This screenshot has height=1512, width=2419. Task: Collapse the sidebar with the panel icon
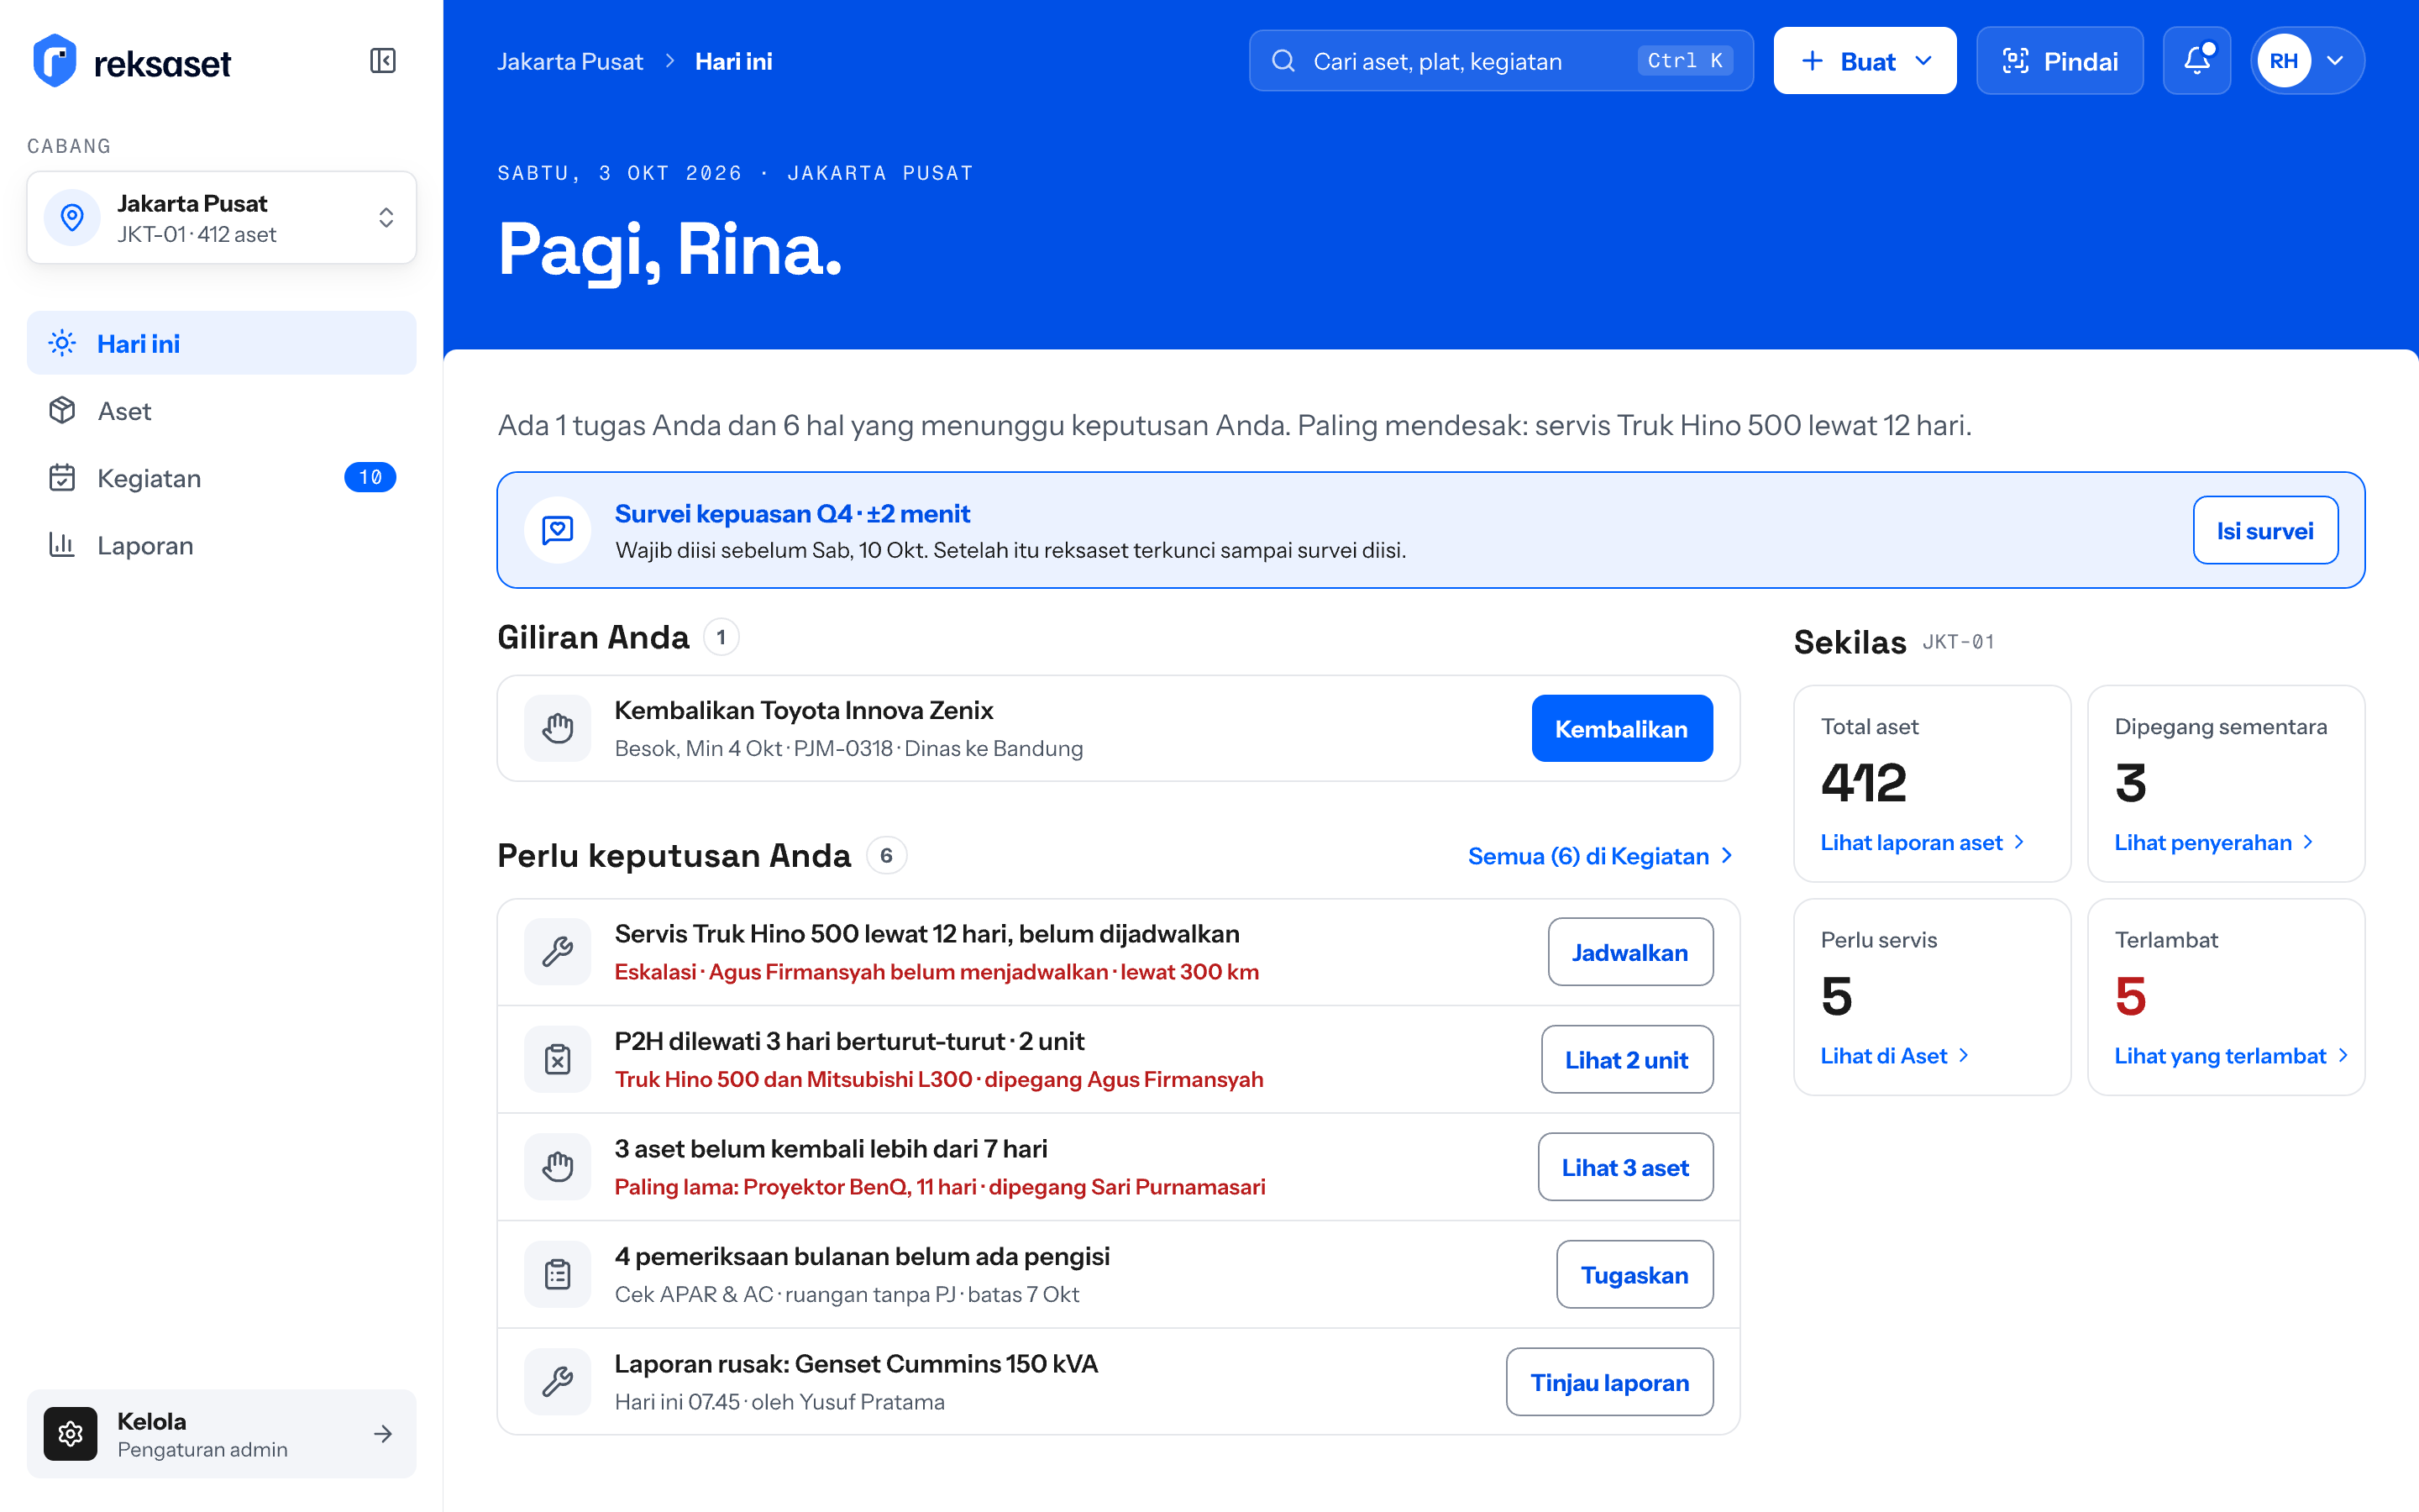click(x=383, y=61)
